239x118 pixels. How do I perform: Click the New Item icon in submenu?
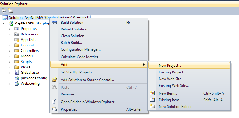click(152, 93)
